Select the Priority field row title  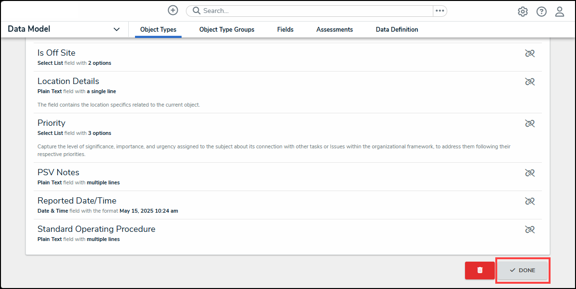pos(51,123)
